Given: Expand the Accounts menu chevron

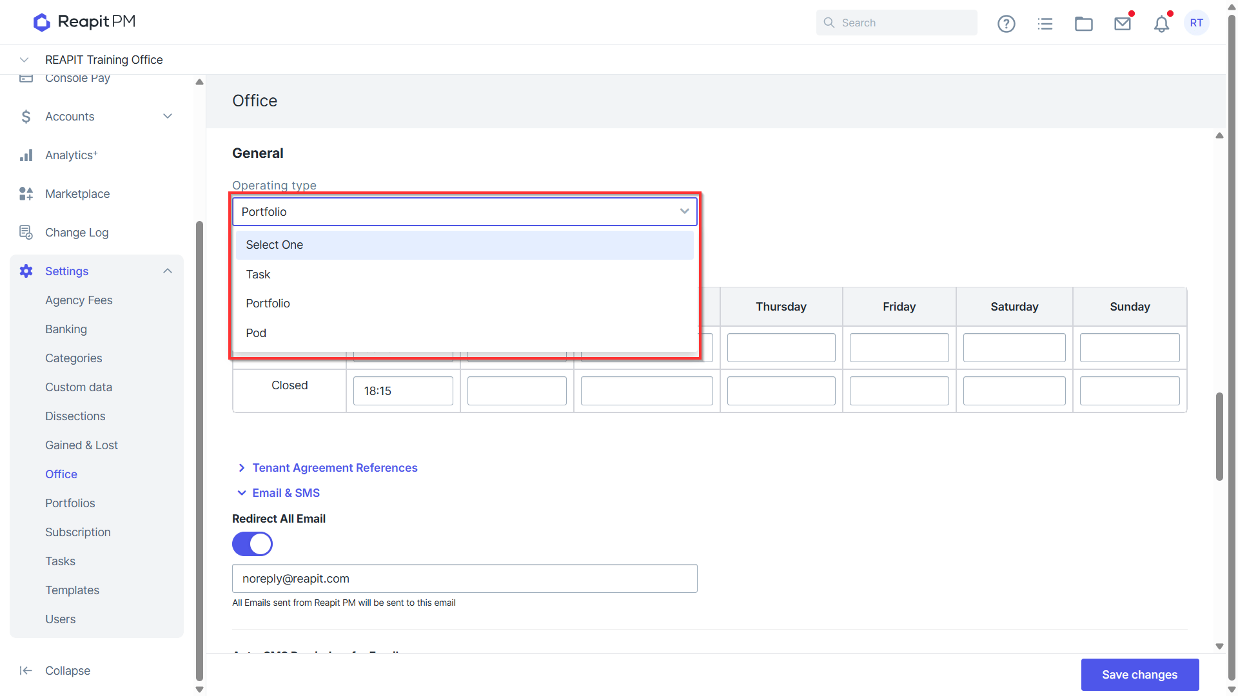Looking at the screenshot, I should pyautogui.click(x=168, y=116).
